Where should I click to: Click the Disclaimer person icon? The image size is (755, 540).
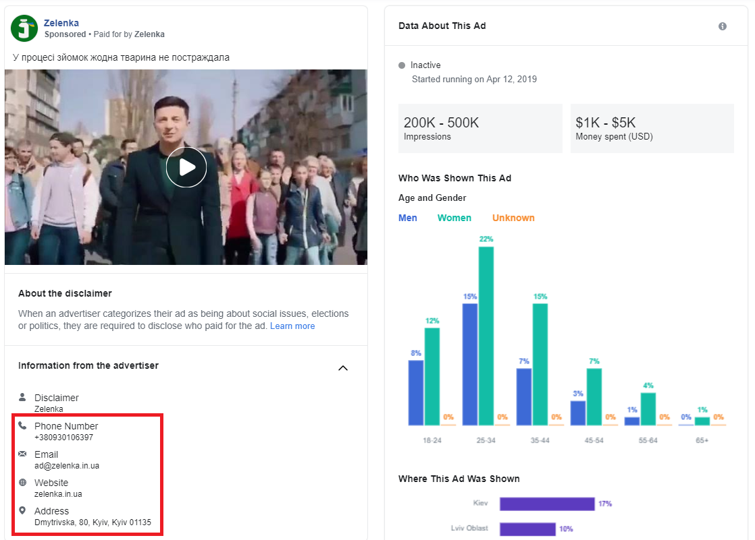tap(22, 398)
